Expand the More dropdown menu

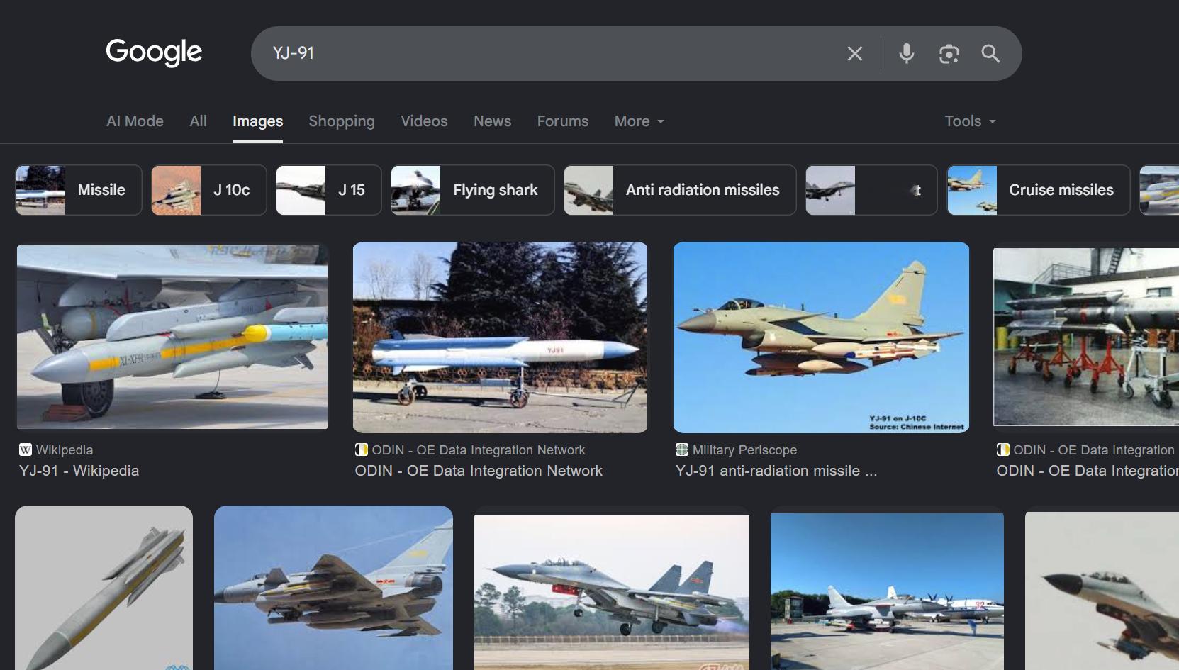tap(639, 121)
